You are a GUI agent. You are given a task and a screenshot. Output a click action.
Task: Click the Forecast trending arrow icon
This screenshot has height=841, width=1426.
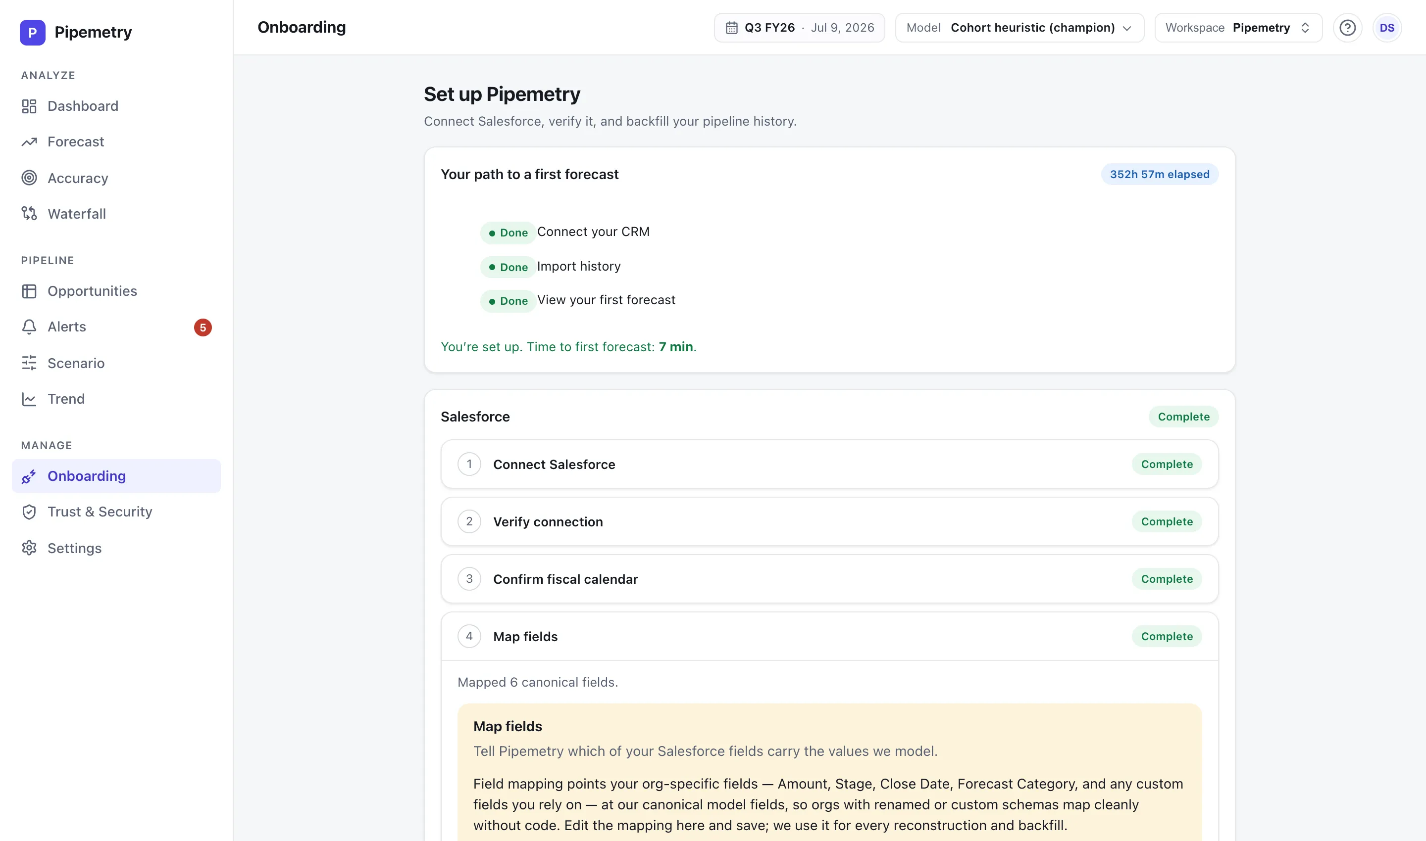tap(29, 141)
